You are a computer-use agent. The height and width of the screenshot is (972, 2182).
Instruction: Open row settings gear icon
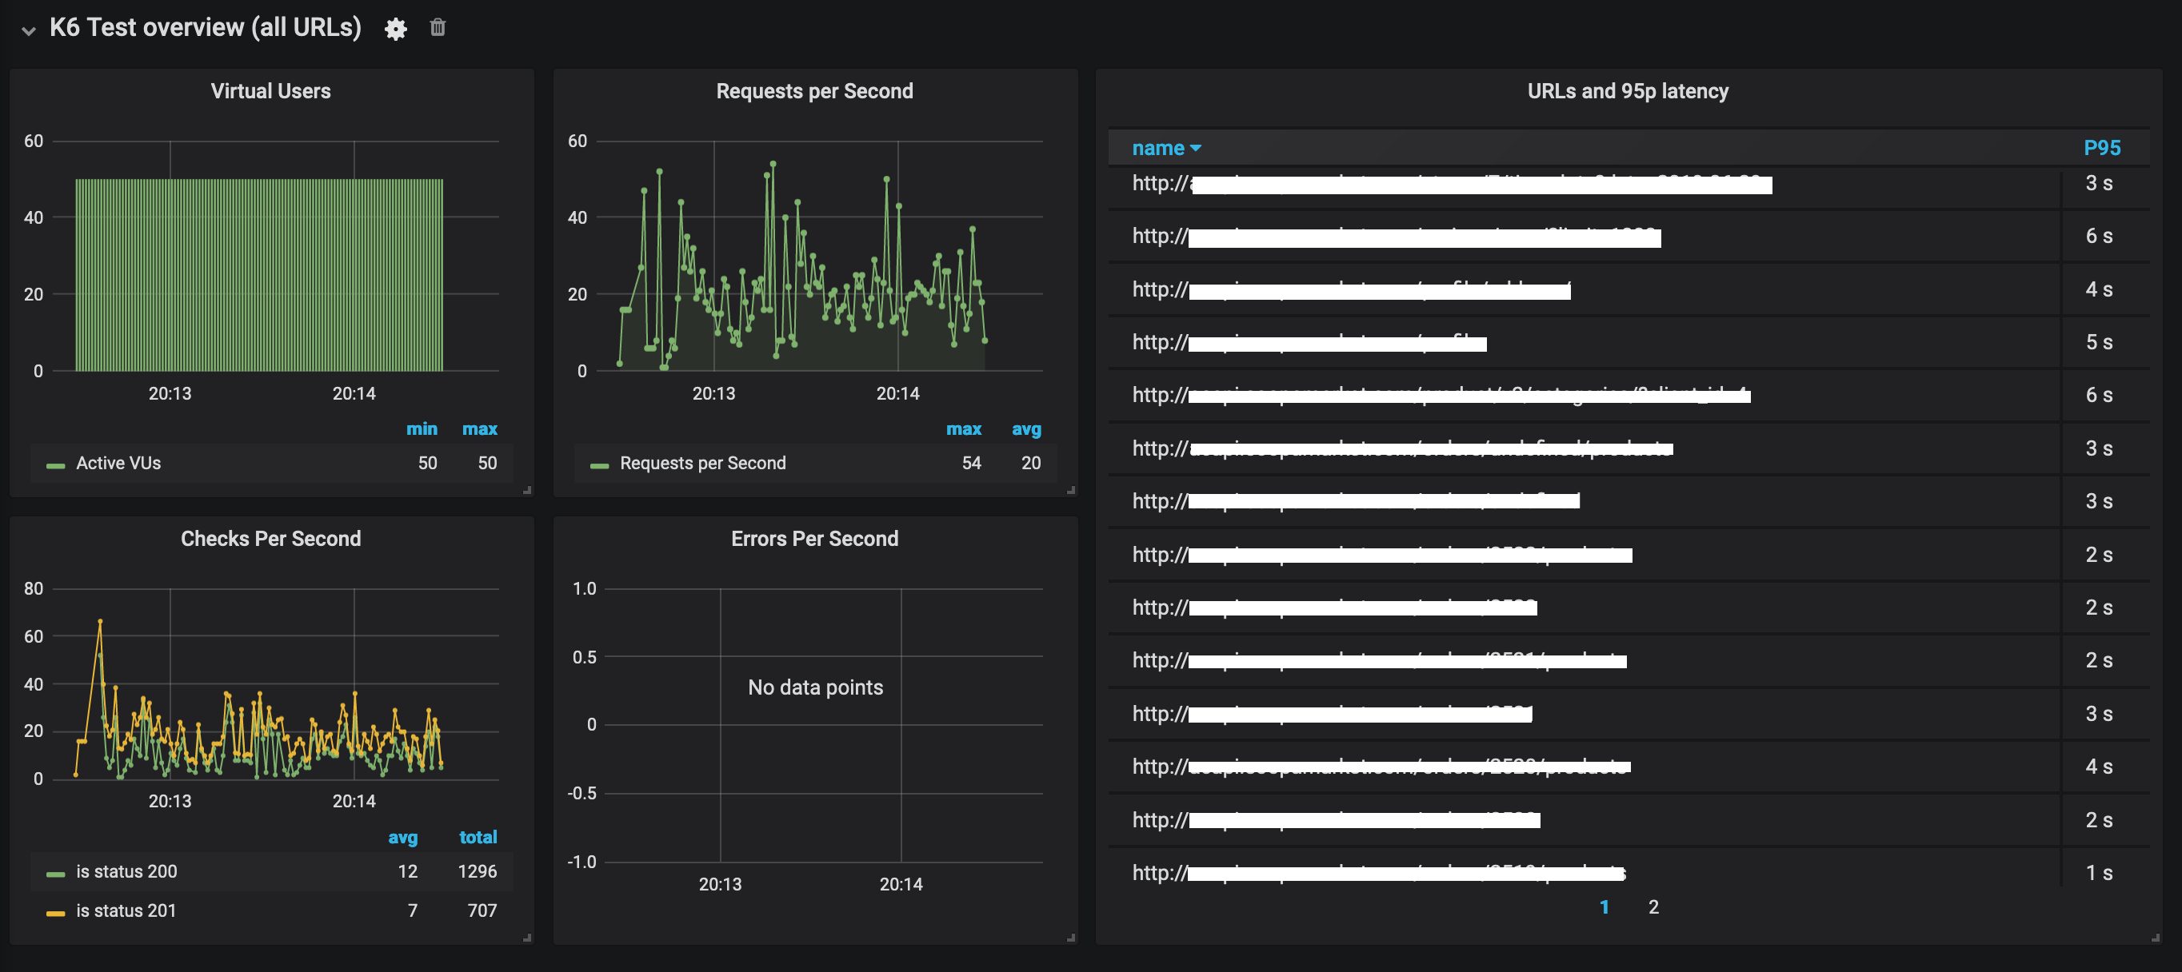(396, 29)
